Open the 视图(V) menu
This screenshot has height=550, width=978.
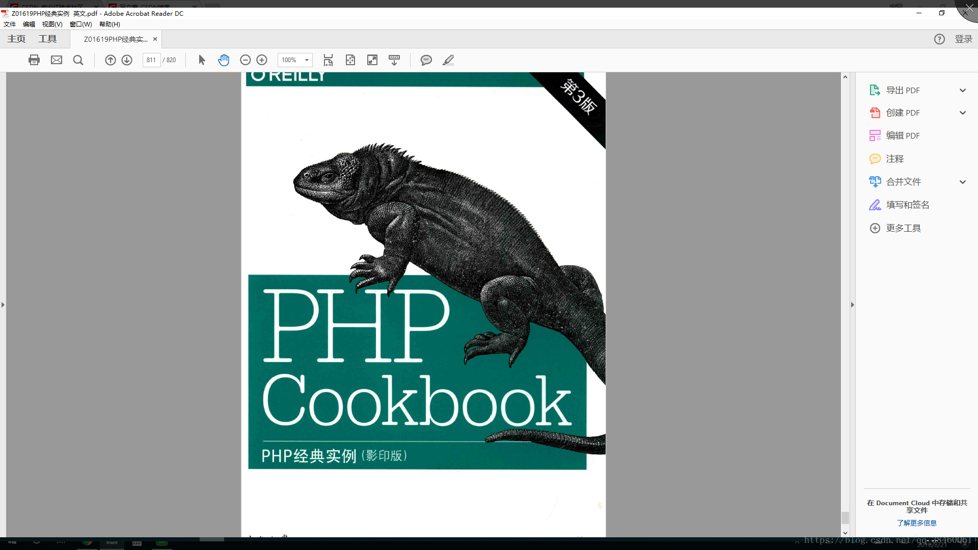[52, 24]
